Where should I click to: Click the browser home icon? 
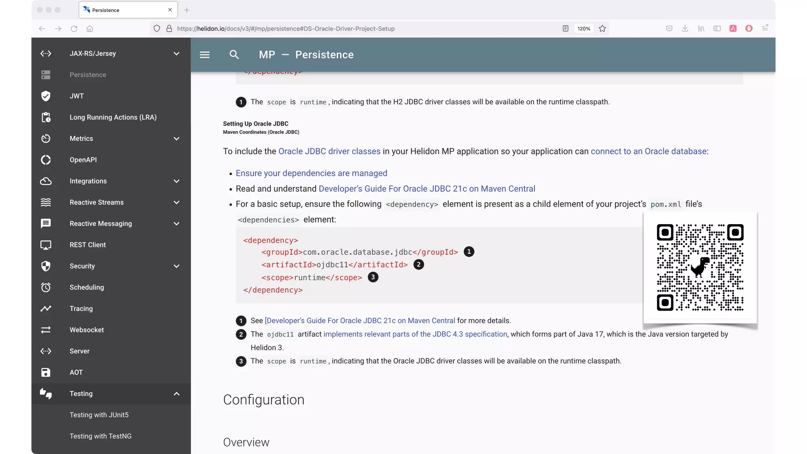click(90, 29)
